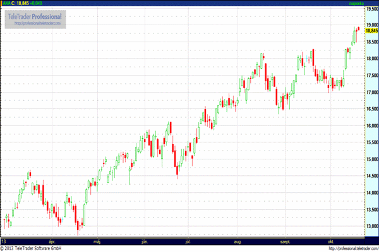Select the ápr. marker on time axis

coord(52,241)
